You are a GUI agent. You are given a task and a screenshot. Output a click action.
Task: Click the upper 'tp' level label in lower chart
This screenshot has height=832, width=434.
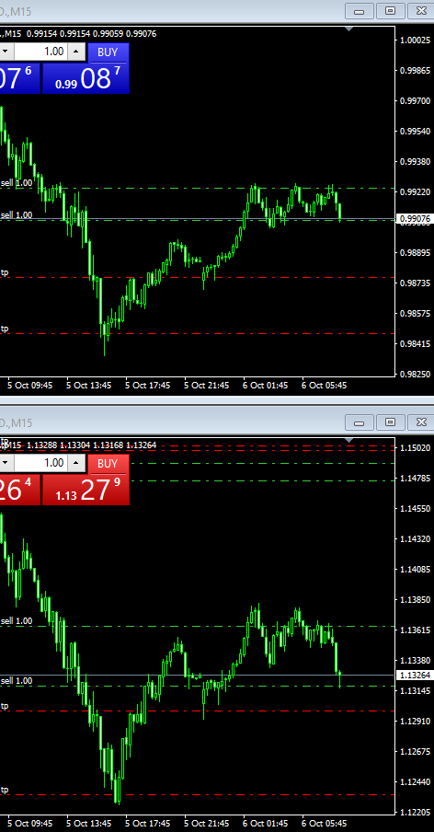pos(5,706)
